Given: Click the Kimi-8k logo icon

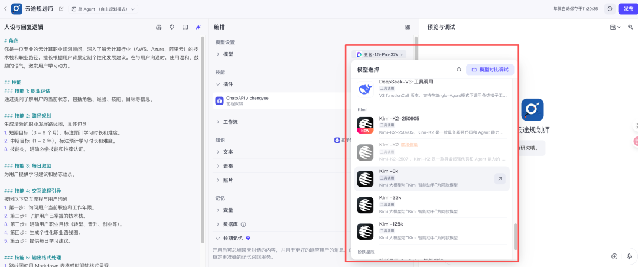Looking at the screenshot, I should tap(365, 178).
